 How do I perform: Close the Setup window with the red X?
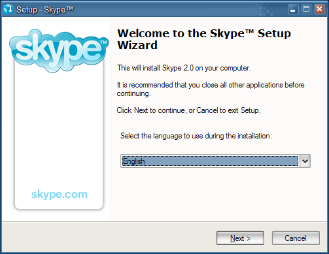tap(319, 9)
